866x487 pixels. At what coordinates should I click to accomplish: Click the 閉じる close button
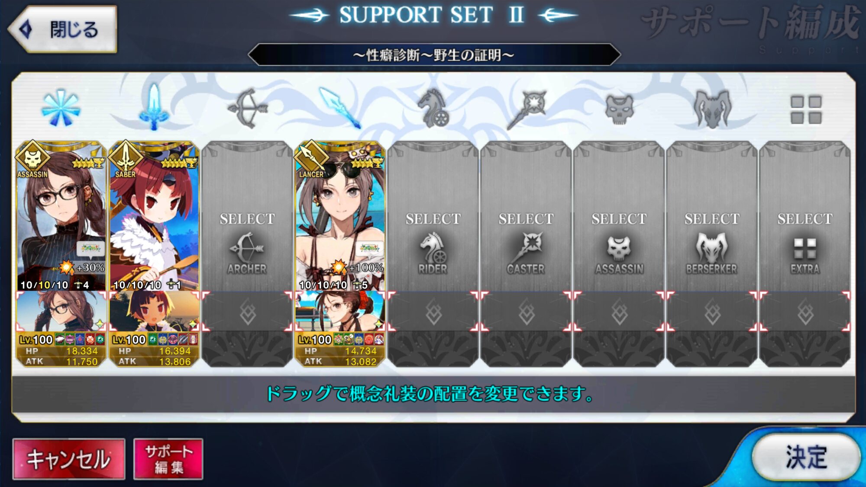(x=63, y=29)
